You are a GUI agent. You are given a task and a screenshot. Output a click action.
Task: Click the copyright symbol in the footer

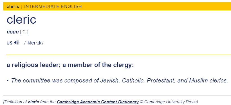pyautogui.click(x=142, y=102)
